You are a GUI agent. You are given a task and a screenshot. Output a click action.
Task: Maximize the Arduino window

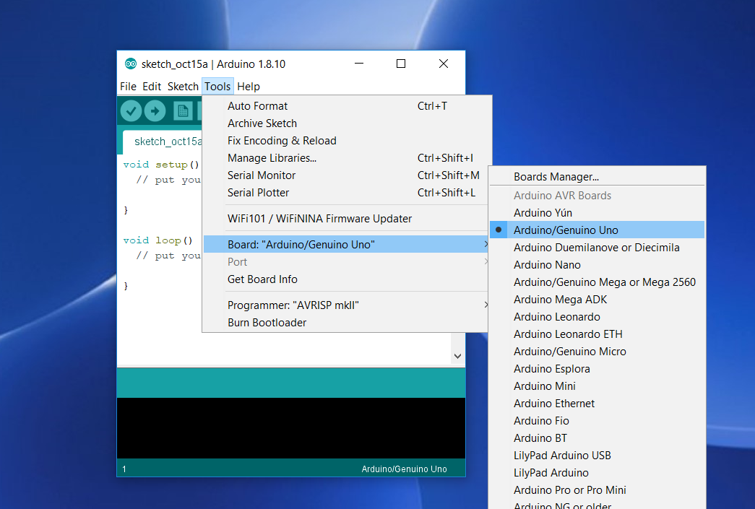[x=400, y=64]
